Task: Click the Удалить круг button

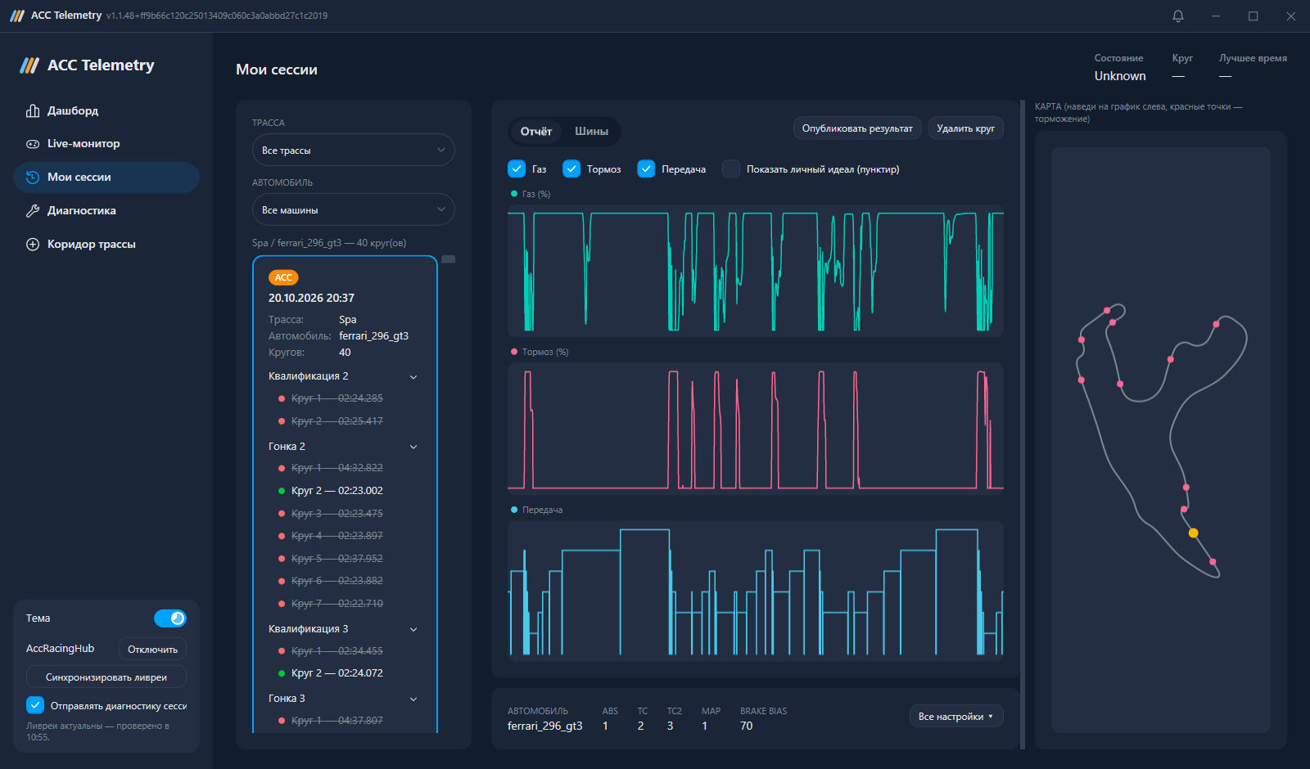Action: 965,128
